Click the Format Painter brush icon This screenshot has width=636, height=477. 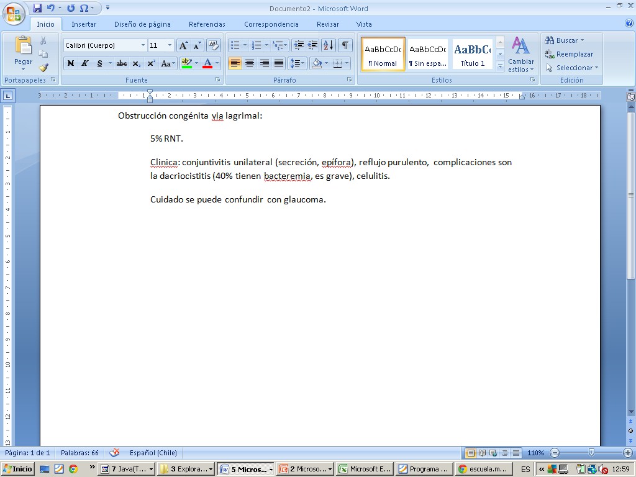43,68
